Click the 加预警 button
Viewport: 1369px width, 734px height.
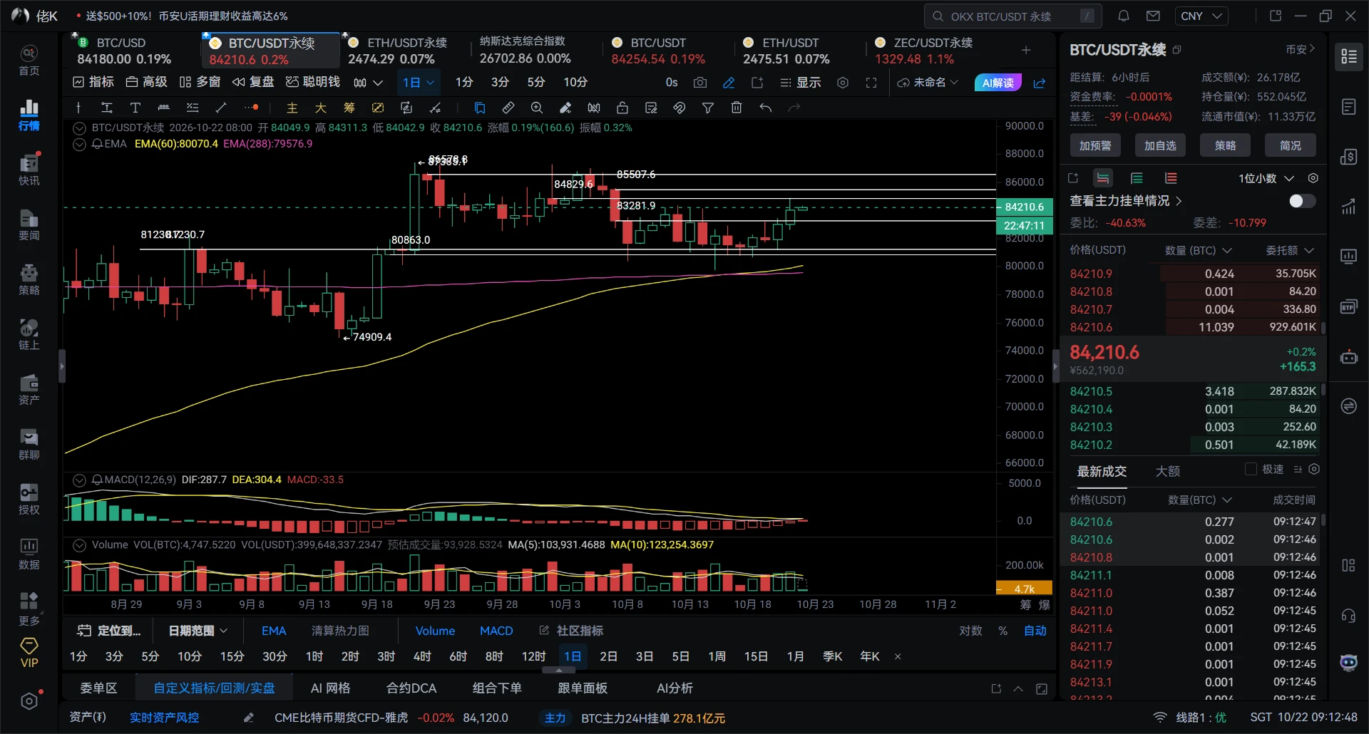click(x=1095, y=145)
